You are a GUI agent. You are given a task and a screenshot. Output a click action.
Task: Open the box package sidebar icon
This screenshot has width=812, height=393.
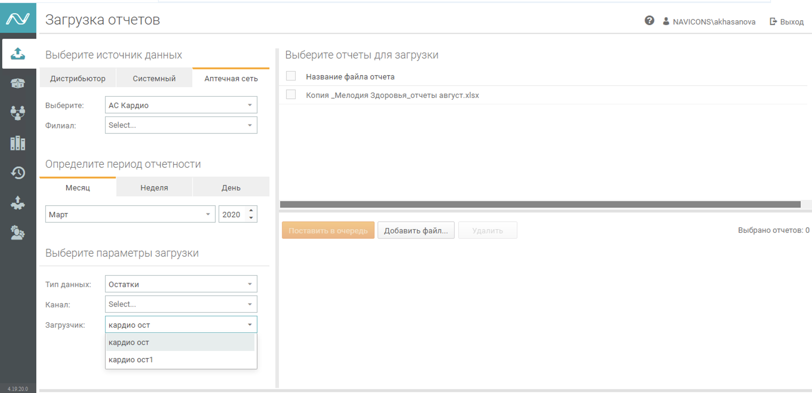point(18,83)
